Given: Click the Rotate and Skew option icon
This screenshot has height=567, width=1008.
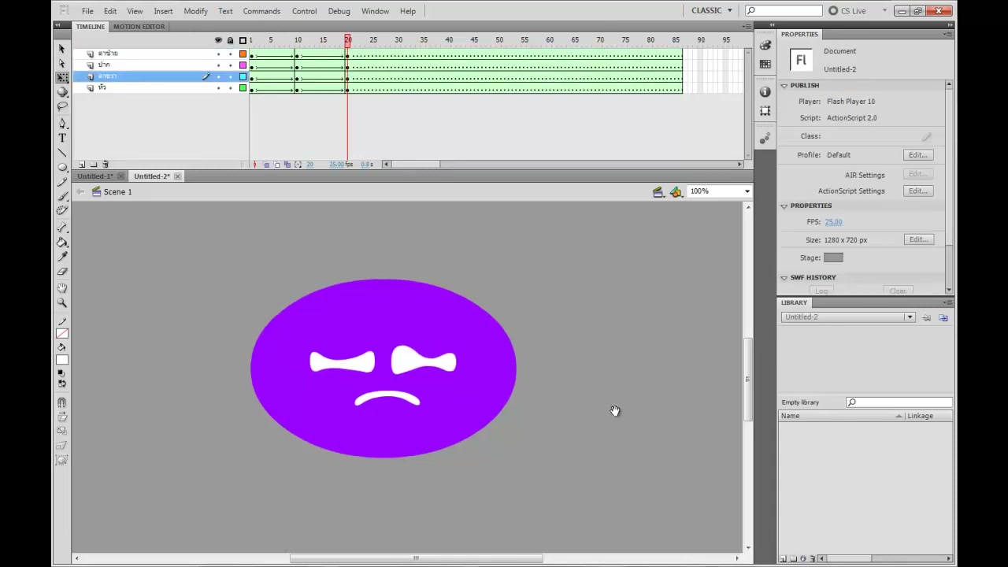Looking at the screenshot, I should click(62, 417).
